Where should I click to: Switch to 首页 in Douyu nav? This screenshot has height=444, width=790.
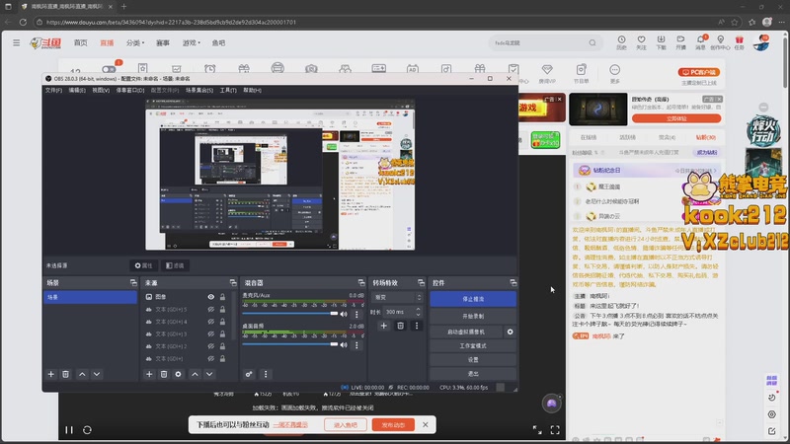point(81,42)
